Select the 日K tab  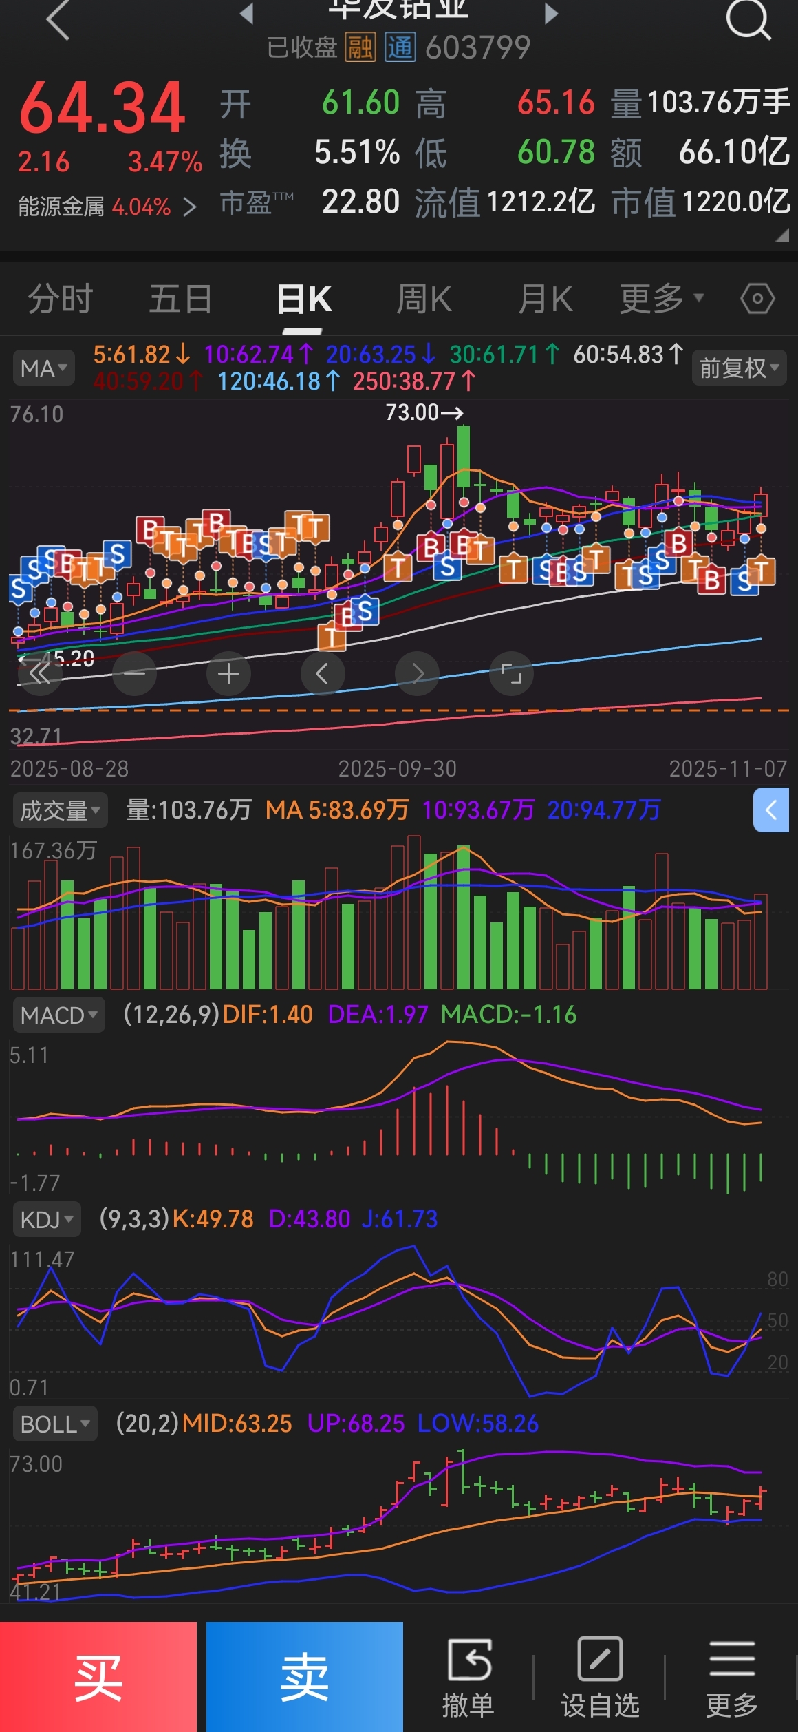[303, 299]
